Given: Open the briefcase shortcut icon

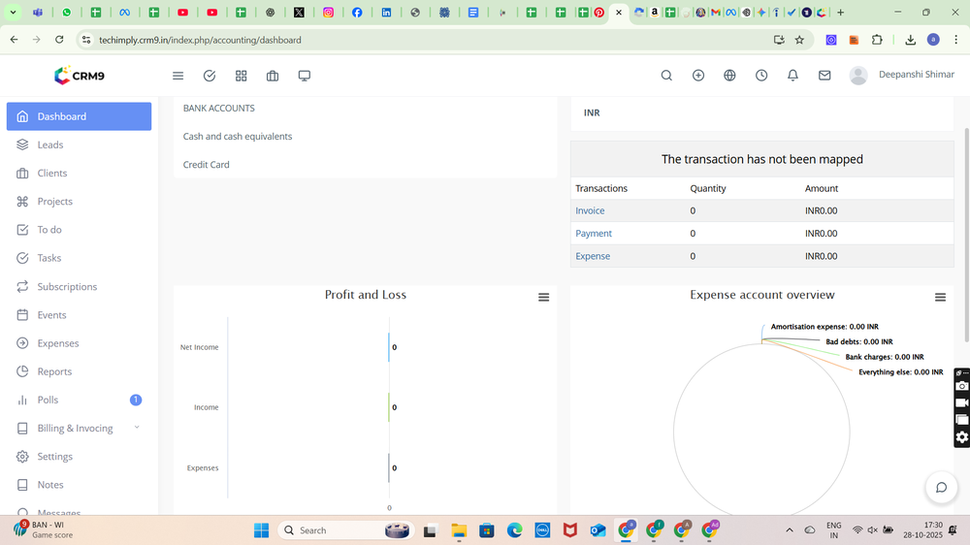Looking at the screenshot, I should click(273, 76).
